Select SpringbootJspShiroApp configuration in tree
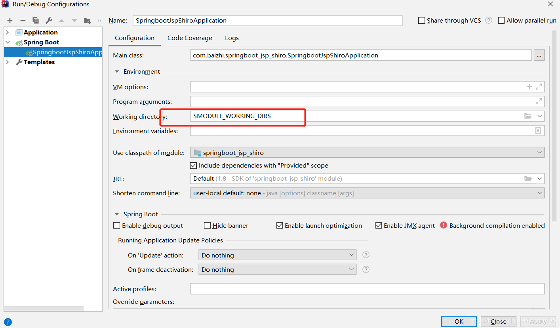Screen dimensions: 560x328 click(x=53, y=52)
